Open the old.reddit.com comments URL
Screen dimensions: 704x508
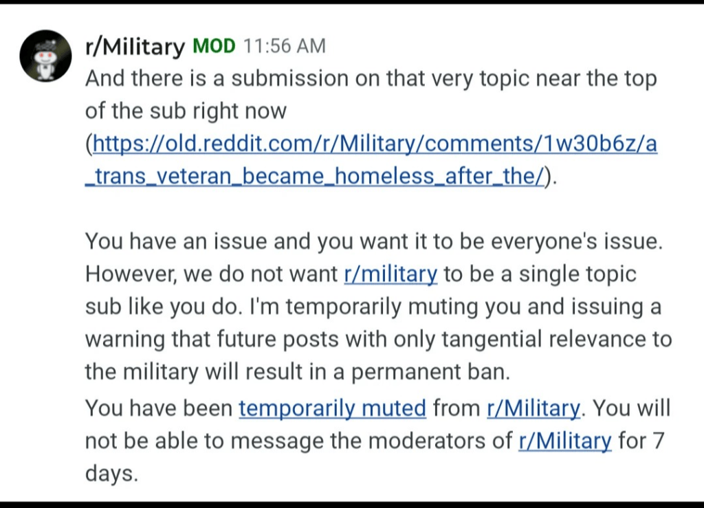point(375,144)
